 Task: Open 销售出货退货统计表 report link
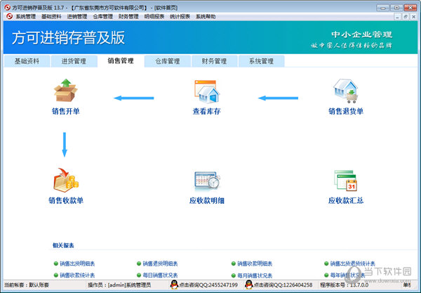(352, 263)
